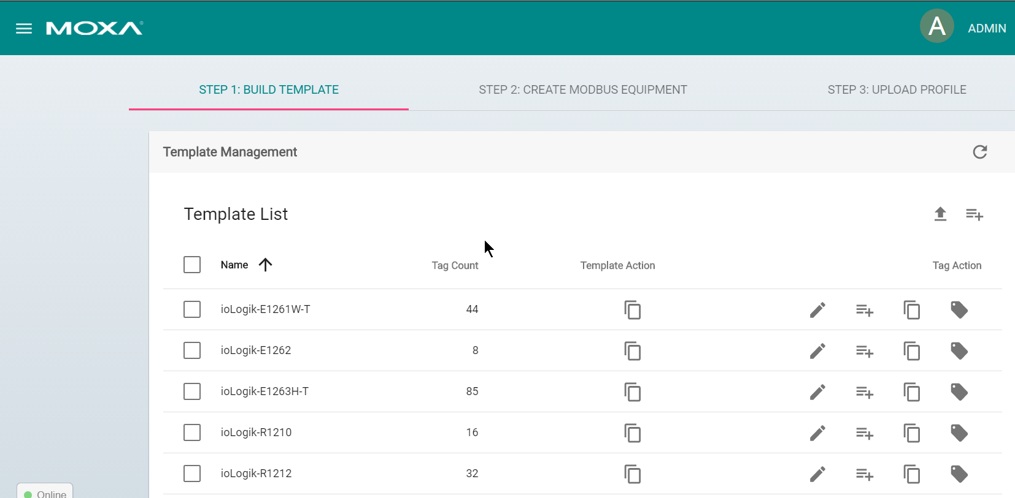Copy the ioLogik-R1212 template

click(633, 474)
